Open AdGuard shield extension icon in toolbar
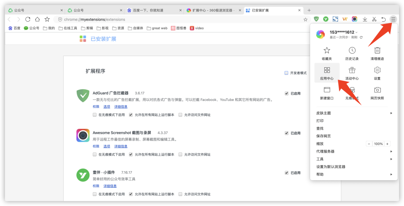Image resolution: width=404 pixels, height=206 pixels. [316, 19]
